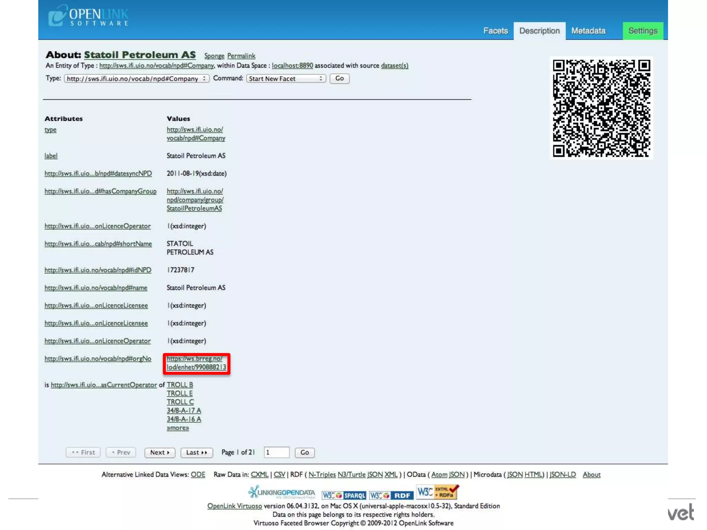Open the W3C RDF badge
The height and width of the screenshot is (530, 707).
click(391, 495)
